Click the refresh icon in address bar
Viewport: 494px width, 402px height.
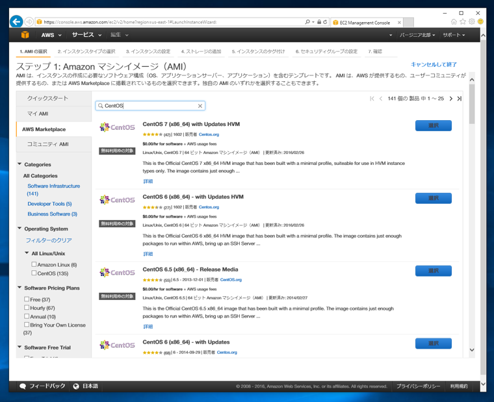click(x=325, y=22)
